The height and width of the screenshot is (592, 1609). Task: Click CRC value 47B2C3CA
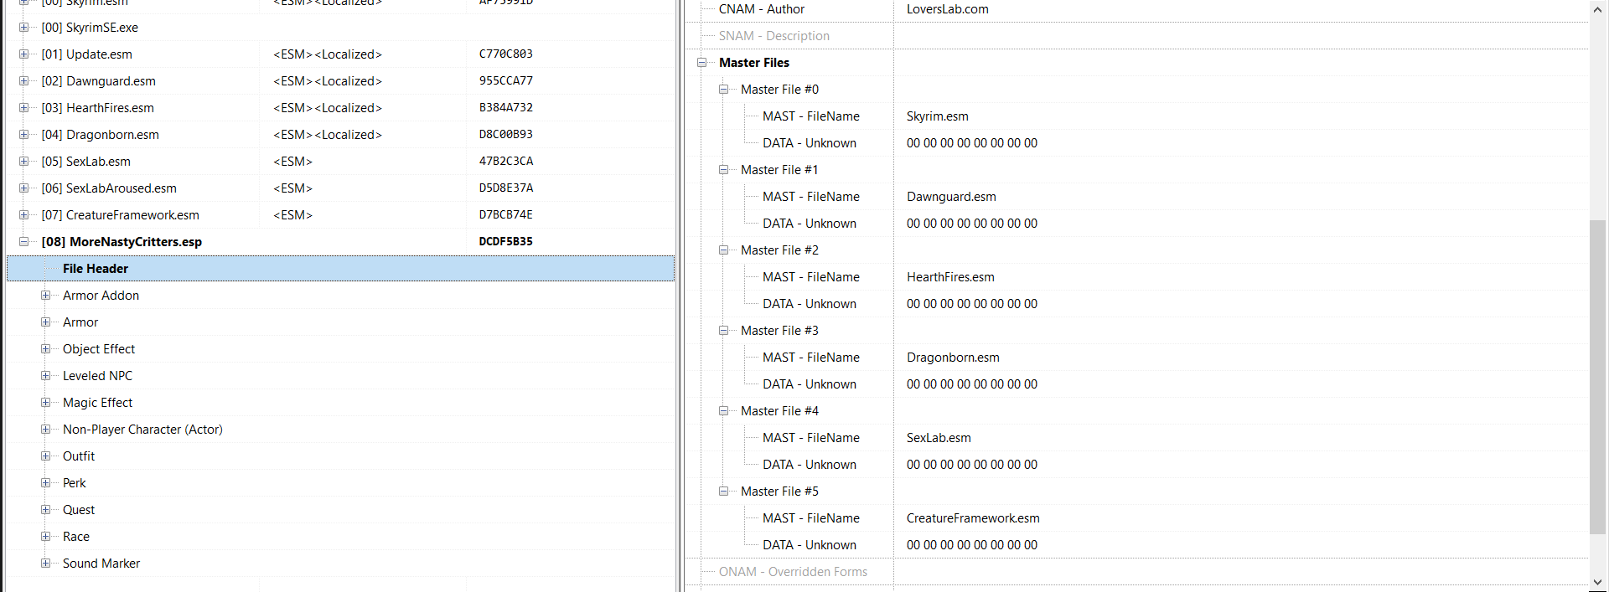pyautogui.click(x=506, y=162)
